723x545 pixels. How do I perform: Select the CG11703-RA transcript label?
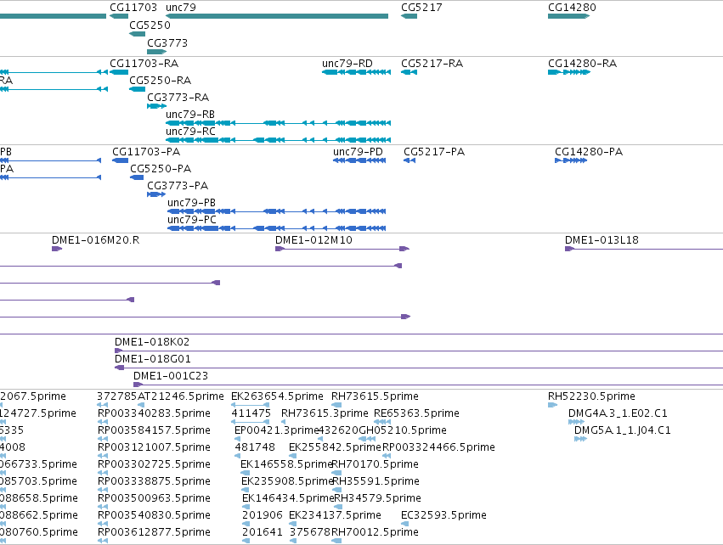pyautogui.click(x=144, y=63)
